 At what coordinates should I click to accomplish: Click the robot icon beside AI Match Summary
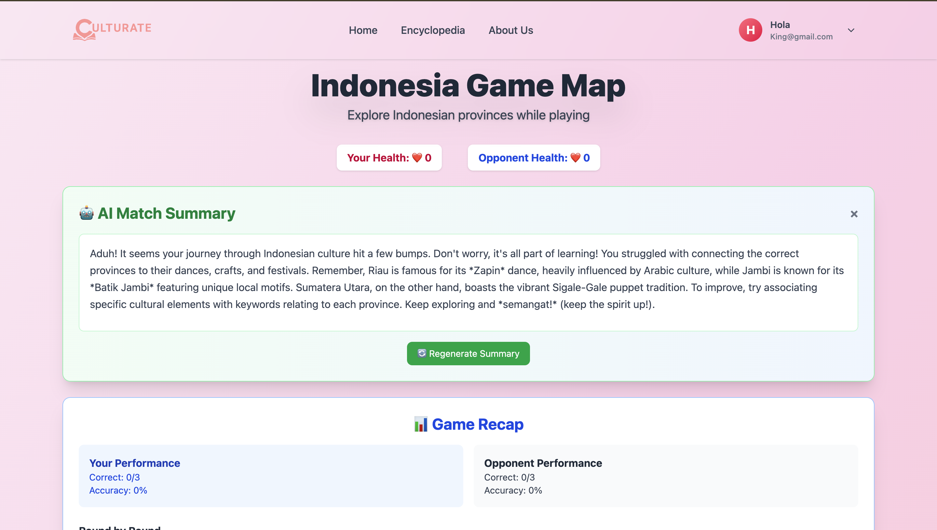(x=87, y=213)
